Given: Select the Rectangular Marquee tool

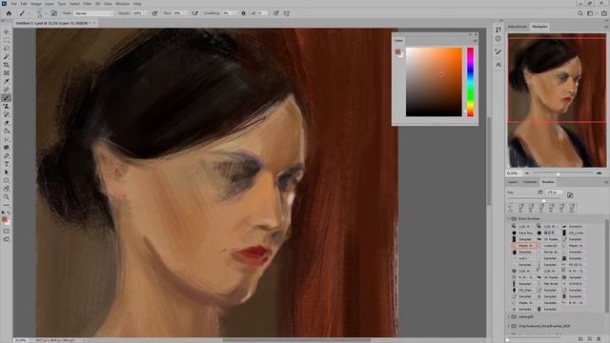Looking at the screenshot, I should click(x=7, y=40).
